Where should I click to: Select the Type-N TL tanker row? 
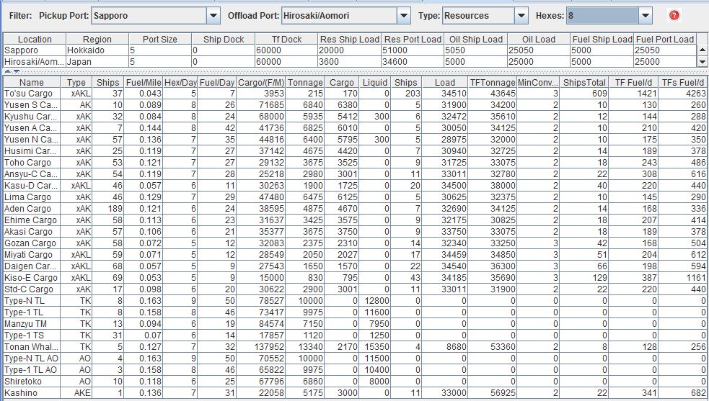click(356, 301)
